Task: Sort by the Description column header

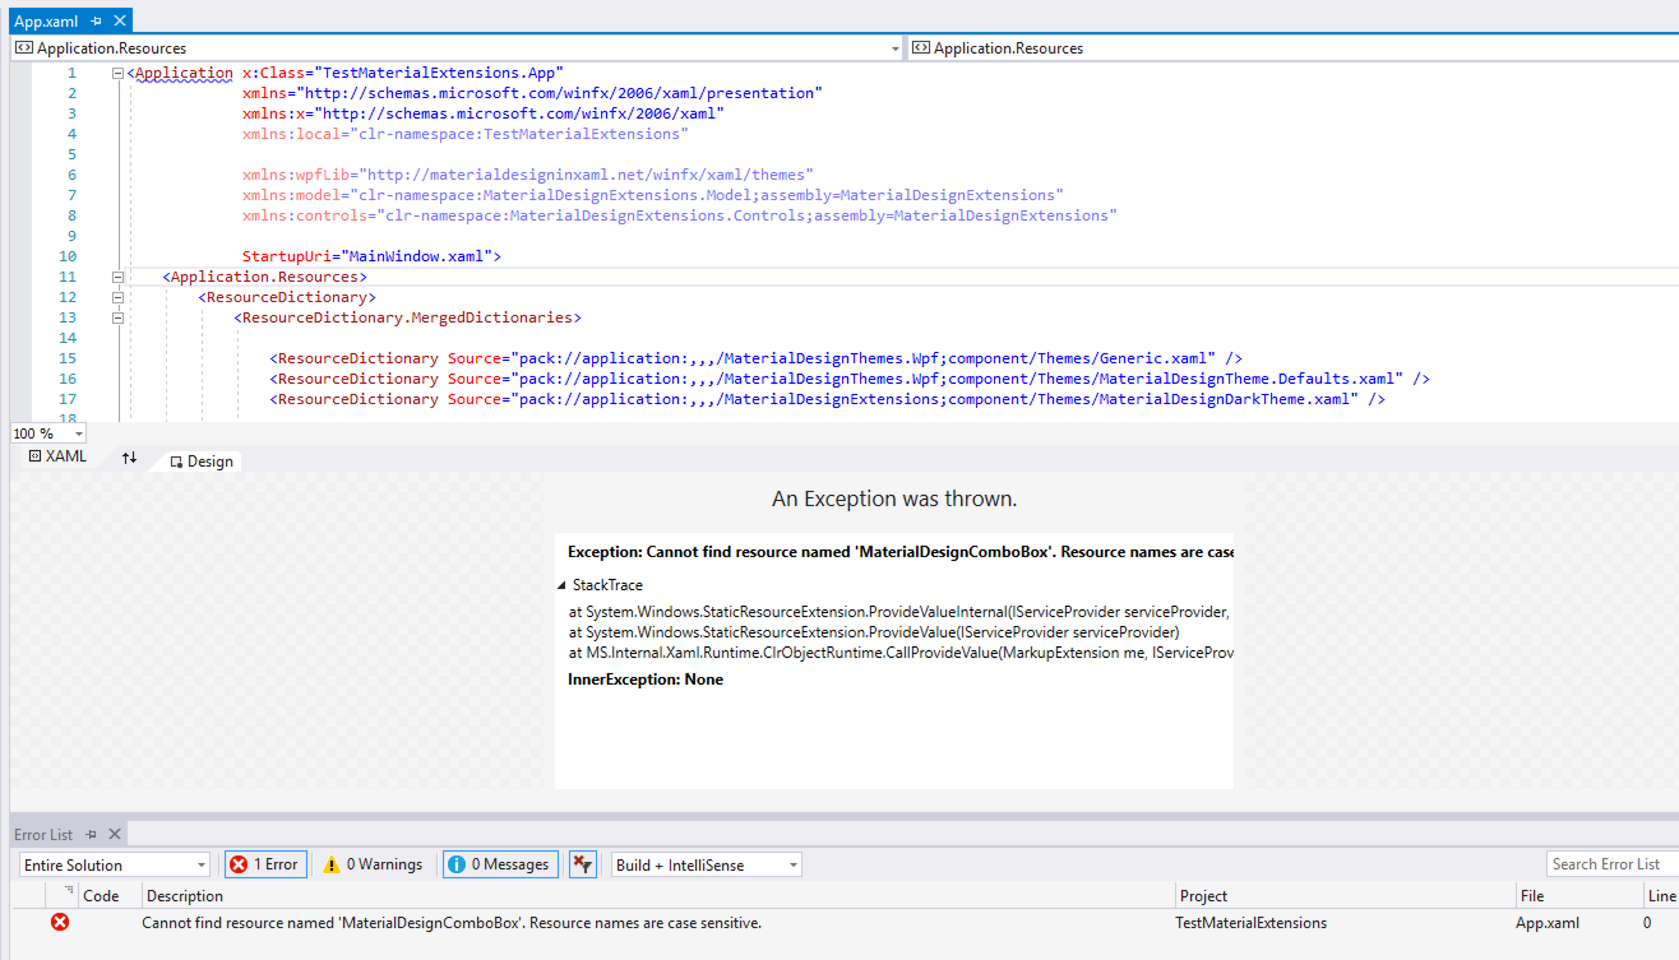Action: [185, 896]
